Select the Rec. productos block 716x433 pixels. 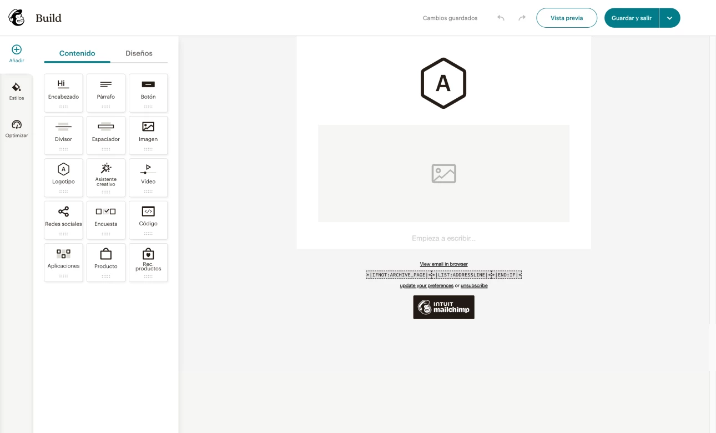point(148,261)
